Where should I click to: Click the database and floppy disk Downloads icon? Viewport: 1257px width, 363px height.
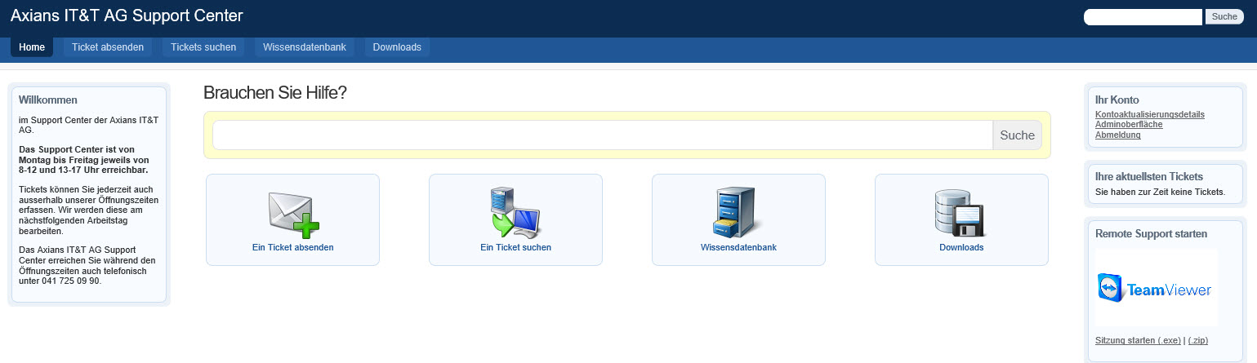961,212
